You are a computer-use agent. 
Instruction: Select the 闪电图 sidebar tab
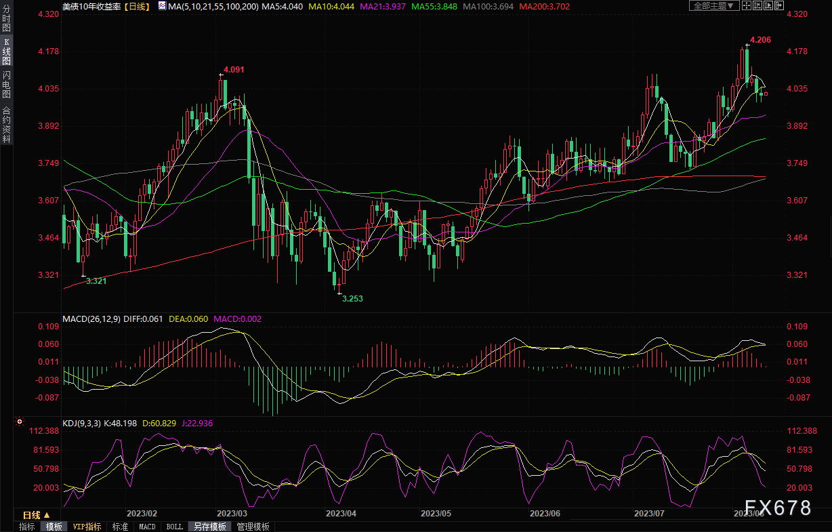coord(6,85)
